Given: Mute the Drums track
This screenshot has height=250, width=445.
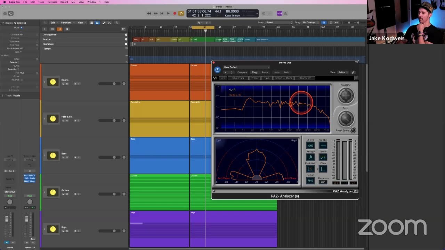Looking at the screenshot, I should click(x=63, y=84).
